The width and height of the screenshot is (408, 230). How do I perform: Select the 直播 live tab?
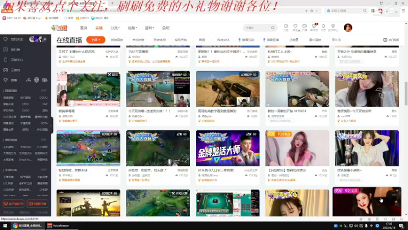[x=99, y=28]
